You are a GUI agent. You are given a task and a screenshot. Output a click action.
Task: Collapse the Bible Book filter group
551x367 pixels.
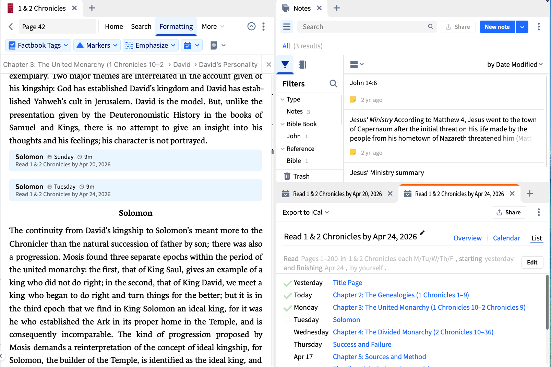point(283,124)
